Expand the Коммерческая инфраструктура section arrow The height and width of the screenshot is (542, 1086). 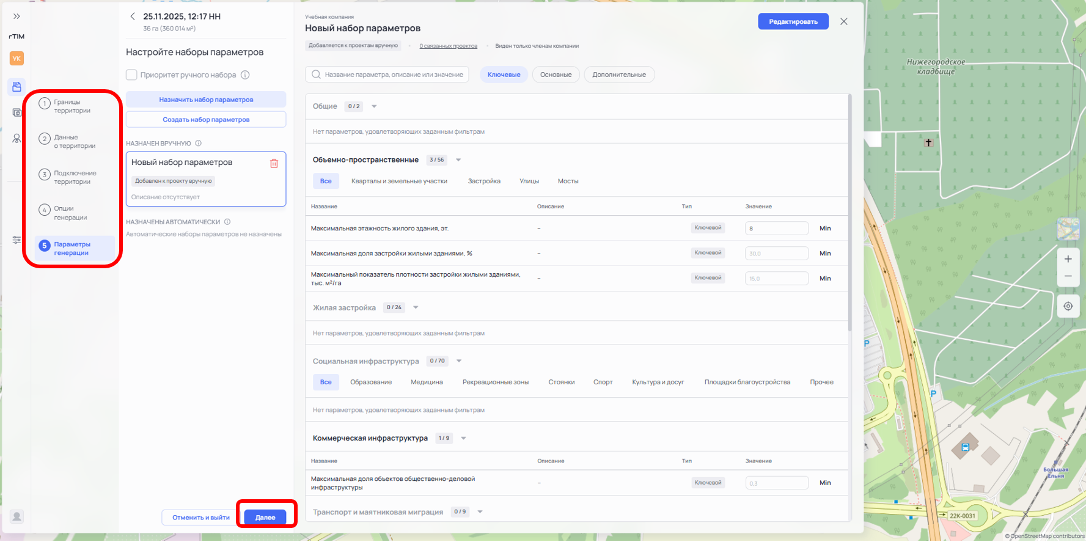pos(463,438)
